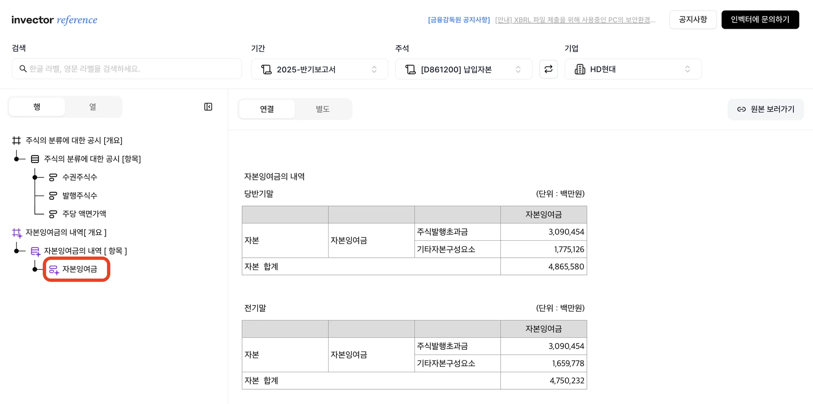
Task: Select 주당 액면가액 in the tree
Action: 84,214
